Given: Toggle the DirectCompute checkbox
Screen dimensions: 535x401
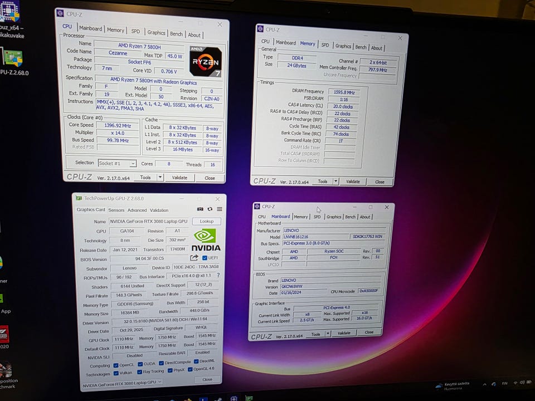Looking at the screenshot, I should point(162,363).
